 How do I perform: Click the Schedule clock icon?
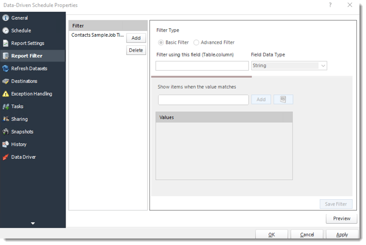click(6, 30)
